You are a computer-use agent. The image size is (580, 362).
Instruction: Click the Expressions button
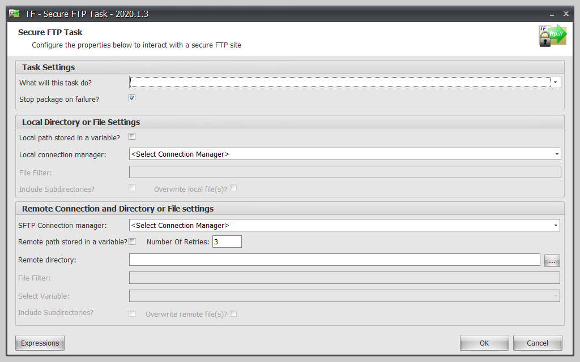point(40,343)
